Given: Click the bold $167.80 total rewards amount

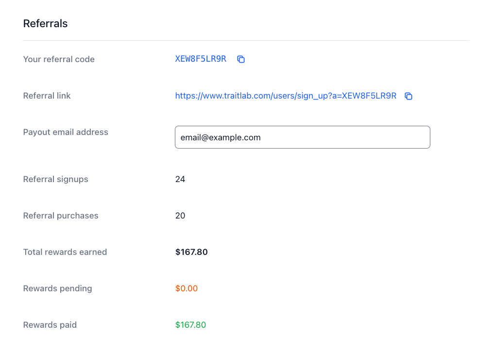Looking at the screenshot, I should point(191,252).
